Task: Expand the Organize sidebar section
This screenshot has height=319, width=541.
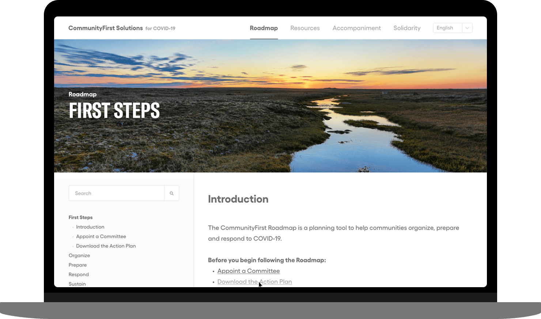Action: click(79, 255)
